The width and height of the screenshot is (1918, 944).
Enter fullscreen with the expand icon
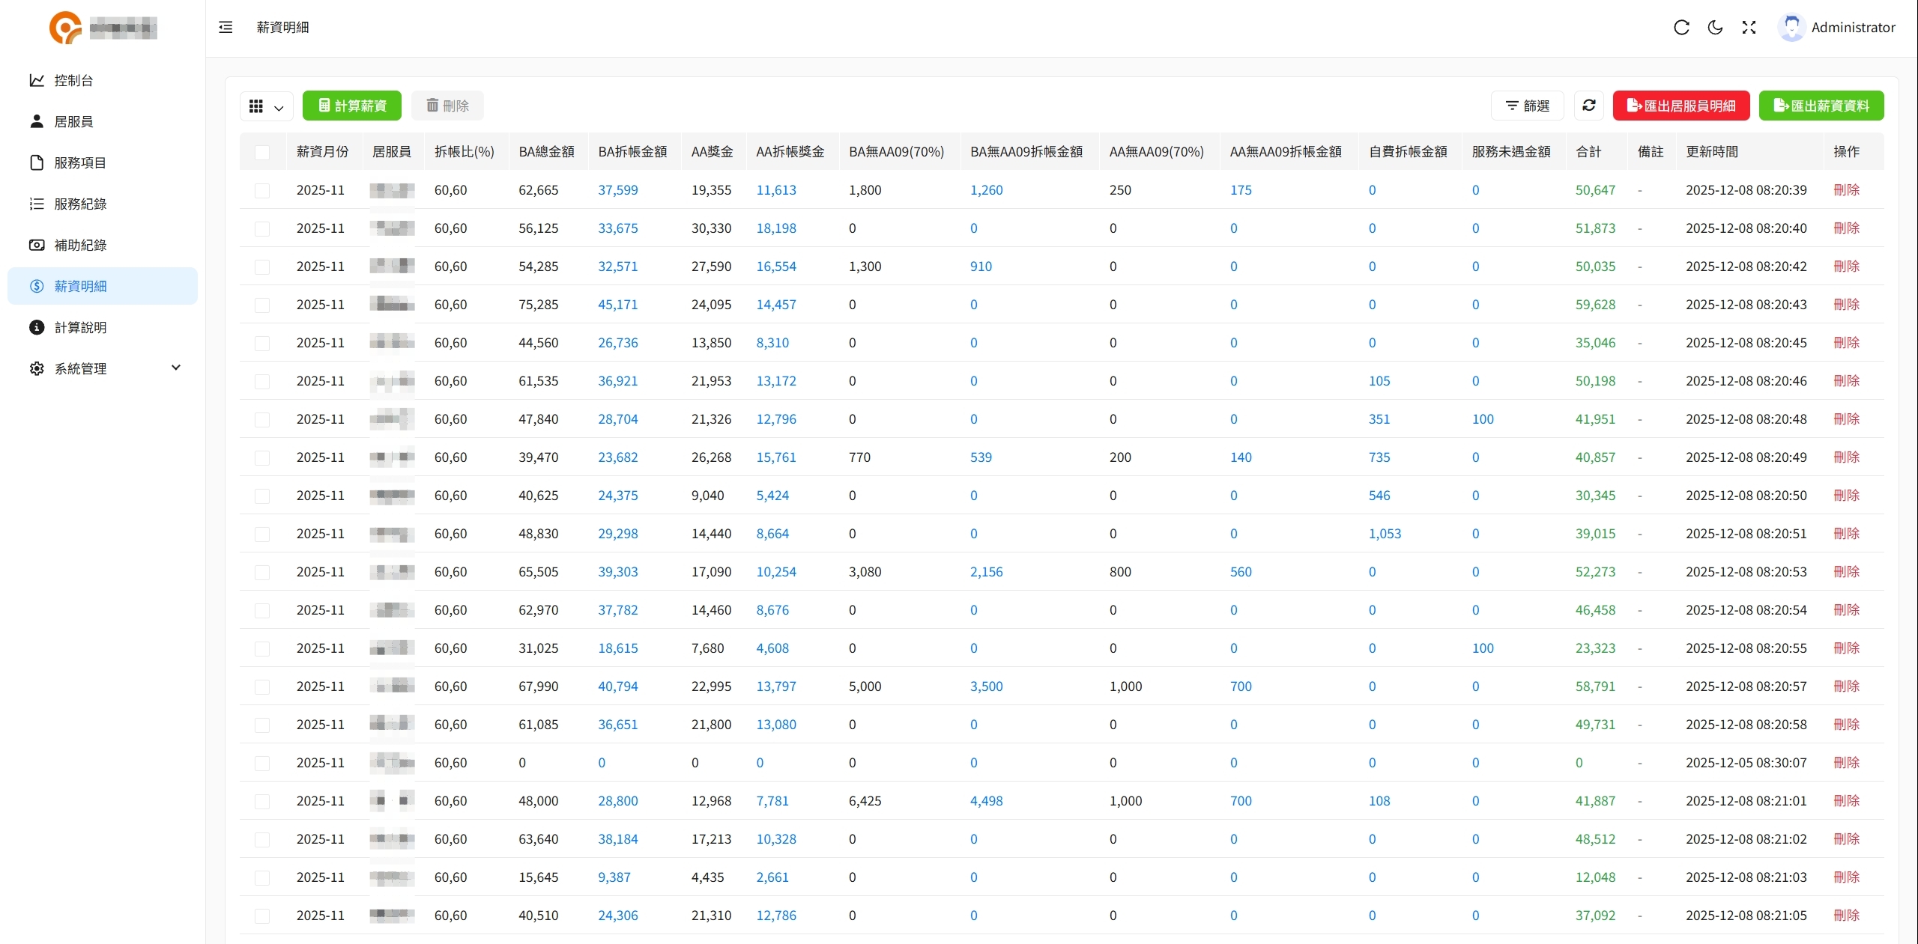tap(1749, 27)
